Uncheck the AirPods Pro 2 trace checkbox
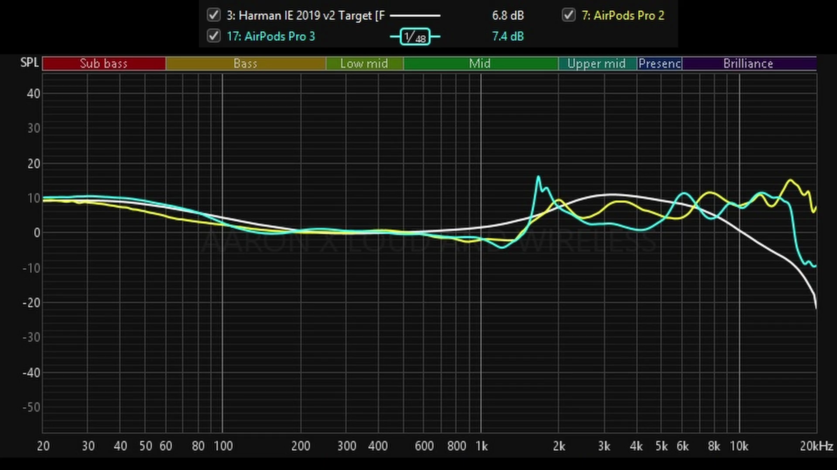Screen dimensions: 837x470 pos(568,15)
